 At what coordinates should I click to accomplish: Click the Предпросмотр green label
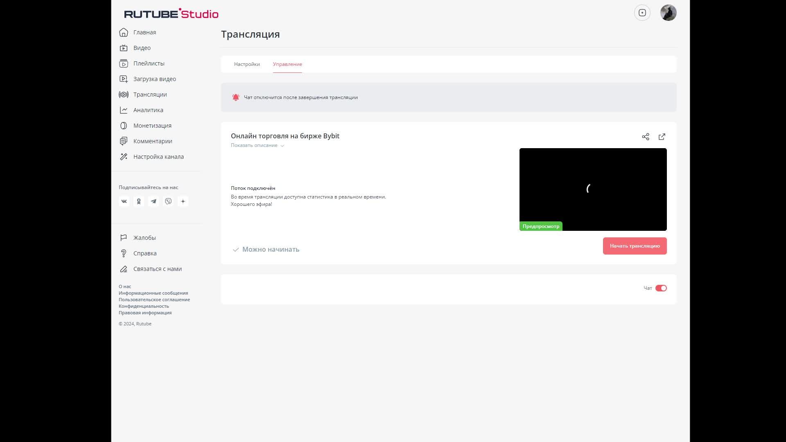(x=541, y=226)
